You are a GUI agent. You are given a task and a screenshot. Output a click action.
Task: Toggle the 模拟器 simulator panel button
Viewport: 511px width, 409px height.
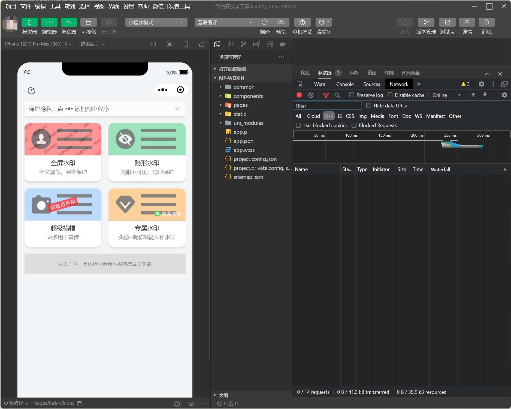tap(29, 22)
